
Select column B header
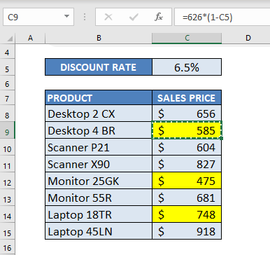pos(99,38)
